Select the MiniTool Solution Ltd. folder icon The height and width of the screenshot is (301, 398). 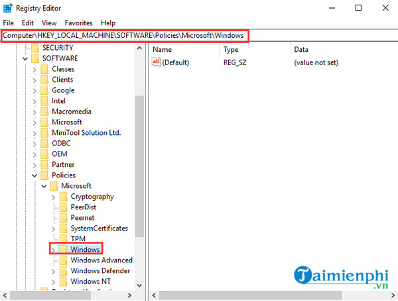tap(44, 133)
